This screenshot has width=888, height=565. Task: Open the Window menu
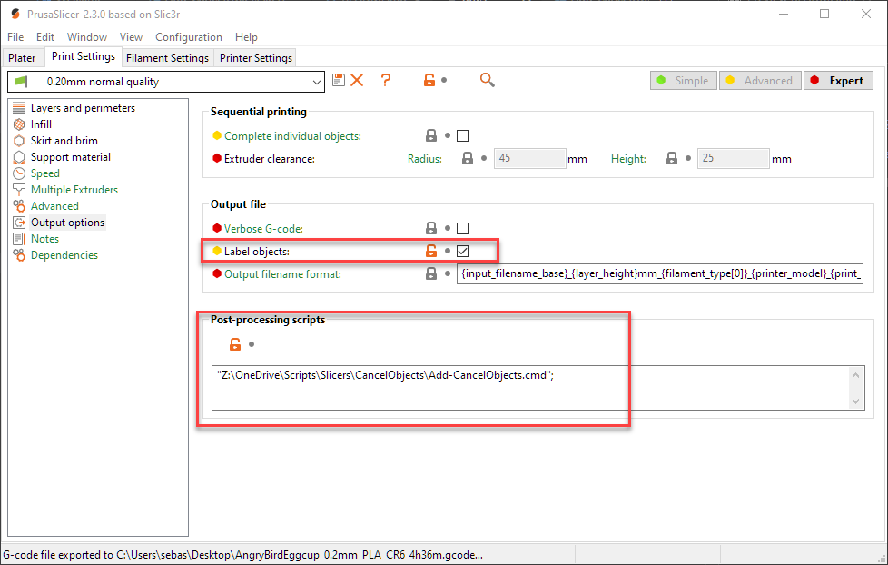86,37
